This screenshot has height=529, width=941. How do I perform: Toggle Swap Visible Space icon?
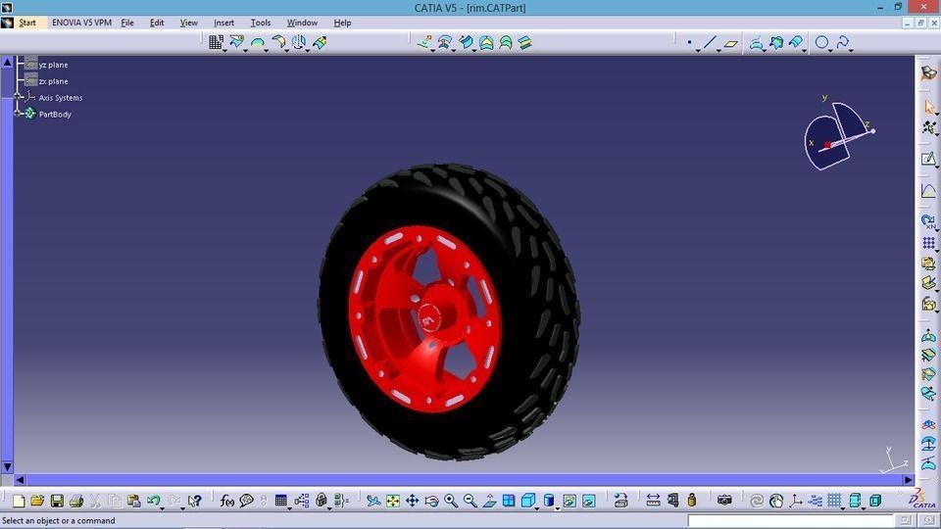[x=589, y=501]
